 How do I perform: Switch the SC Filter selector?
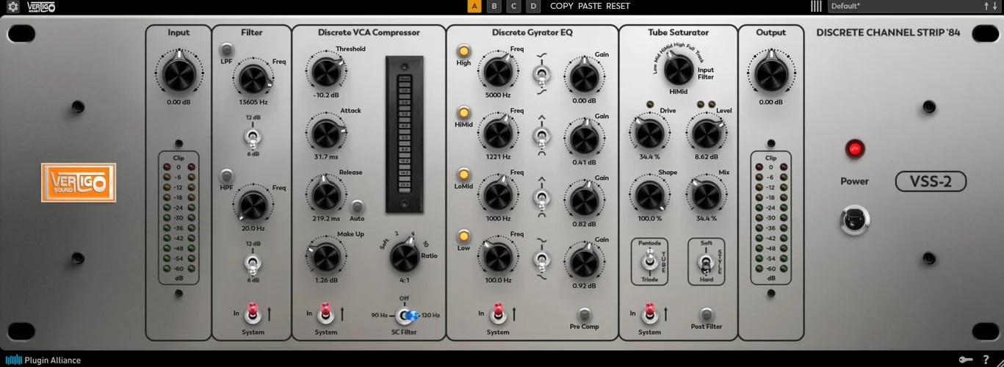coord(405,316)
